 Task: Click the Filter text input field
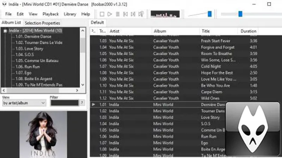65,103
